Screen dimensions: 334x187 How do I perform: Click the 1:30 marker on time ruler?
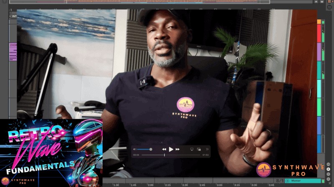tap(116, 185)
